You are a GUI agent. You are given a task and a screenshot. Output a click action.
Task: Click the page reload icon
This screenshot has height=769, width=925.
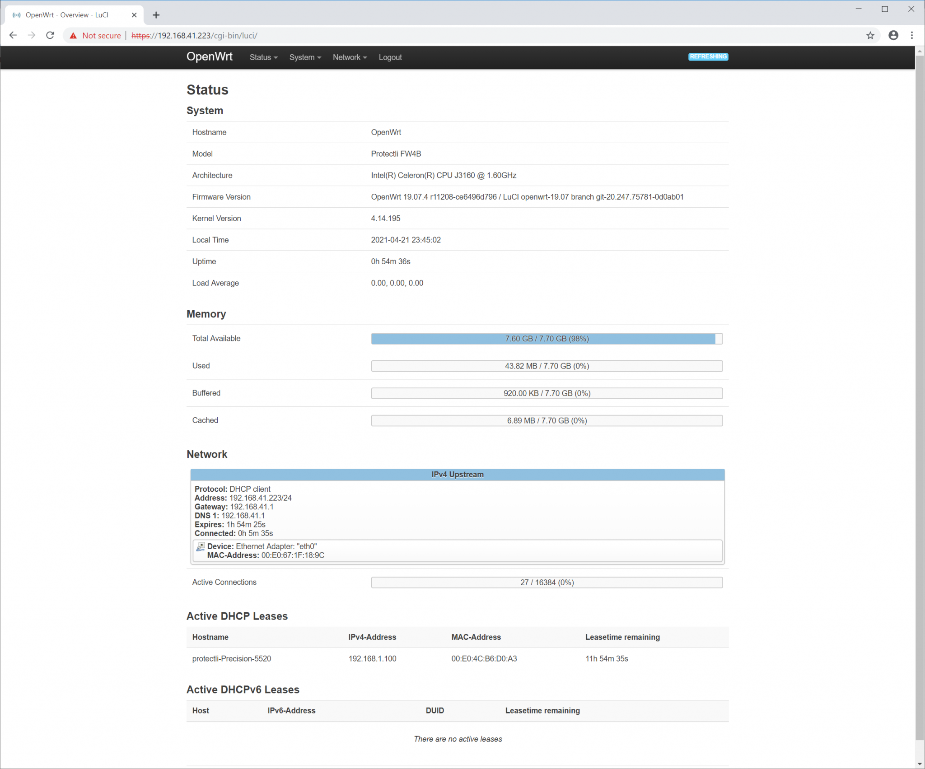click(50, 35)
